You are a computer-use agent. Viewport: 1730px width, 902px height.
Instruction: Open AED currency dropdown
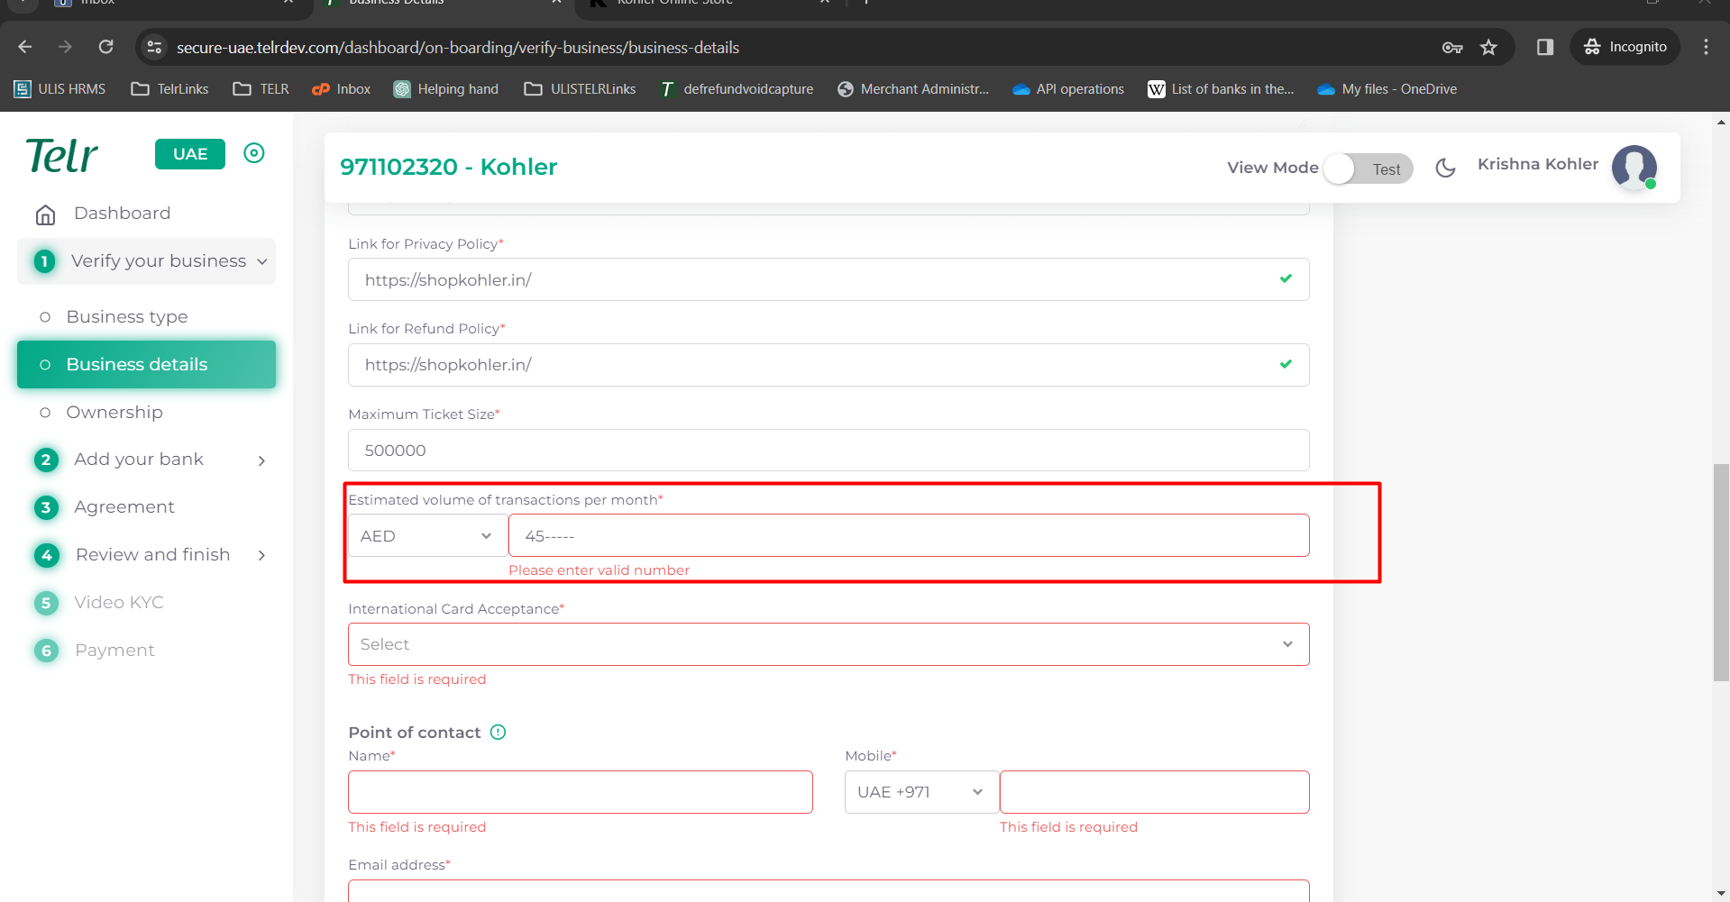click(x=427, y=536)
